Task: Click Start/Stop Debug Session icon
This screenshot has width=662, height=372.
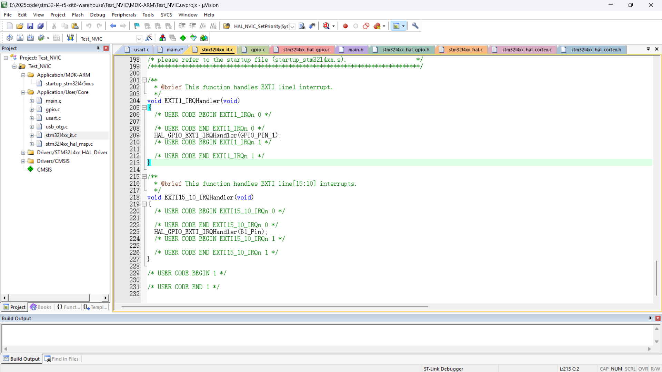Action: pos(326,26)
